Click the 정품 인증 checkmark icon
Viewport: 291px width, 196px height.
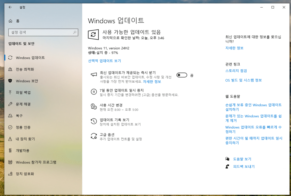pos(11,127)
